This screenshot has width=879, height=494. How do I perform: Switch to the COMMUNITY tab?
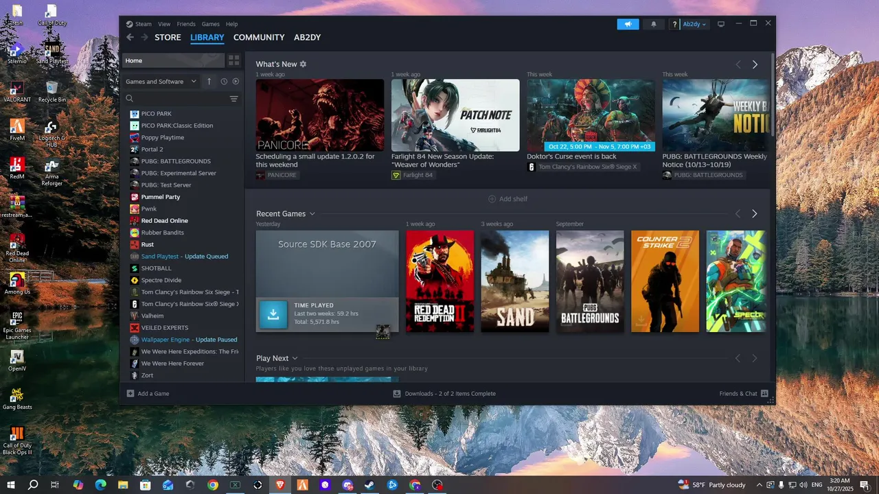(x=259, y=38)
